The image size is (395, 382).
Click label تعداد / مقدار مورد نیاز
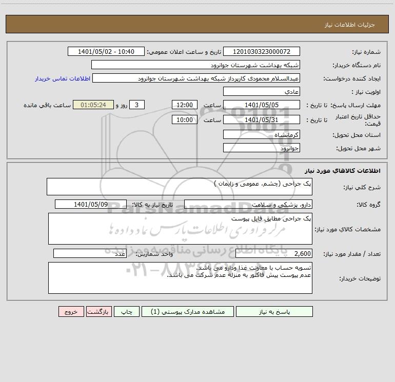pos(352,254)
